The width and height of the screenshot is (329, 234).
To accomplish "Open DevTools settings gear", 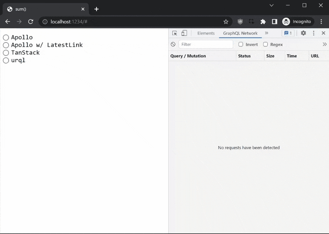I will click(303, 33).
